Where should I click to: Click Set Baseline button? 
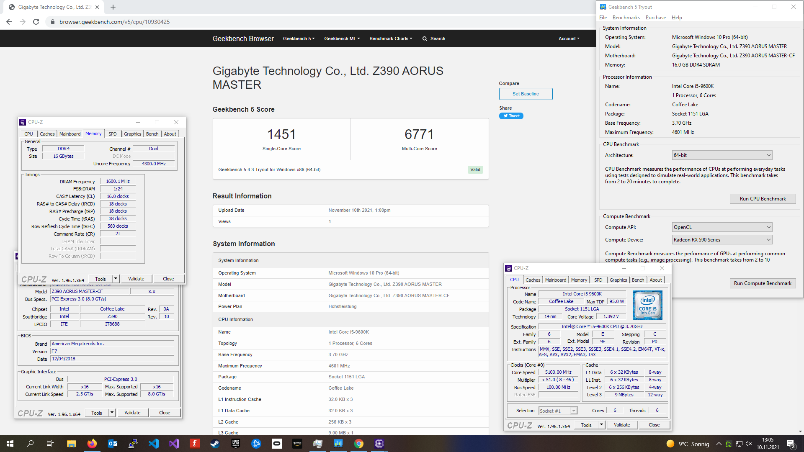526,94
